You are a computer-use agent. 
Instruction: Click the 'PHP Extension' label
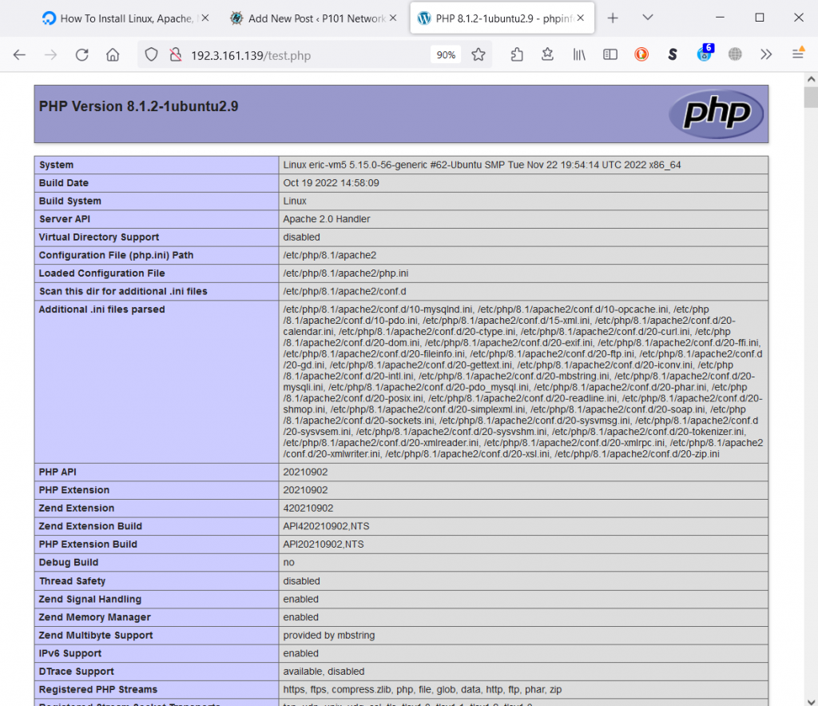coord(74,490)
